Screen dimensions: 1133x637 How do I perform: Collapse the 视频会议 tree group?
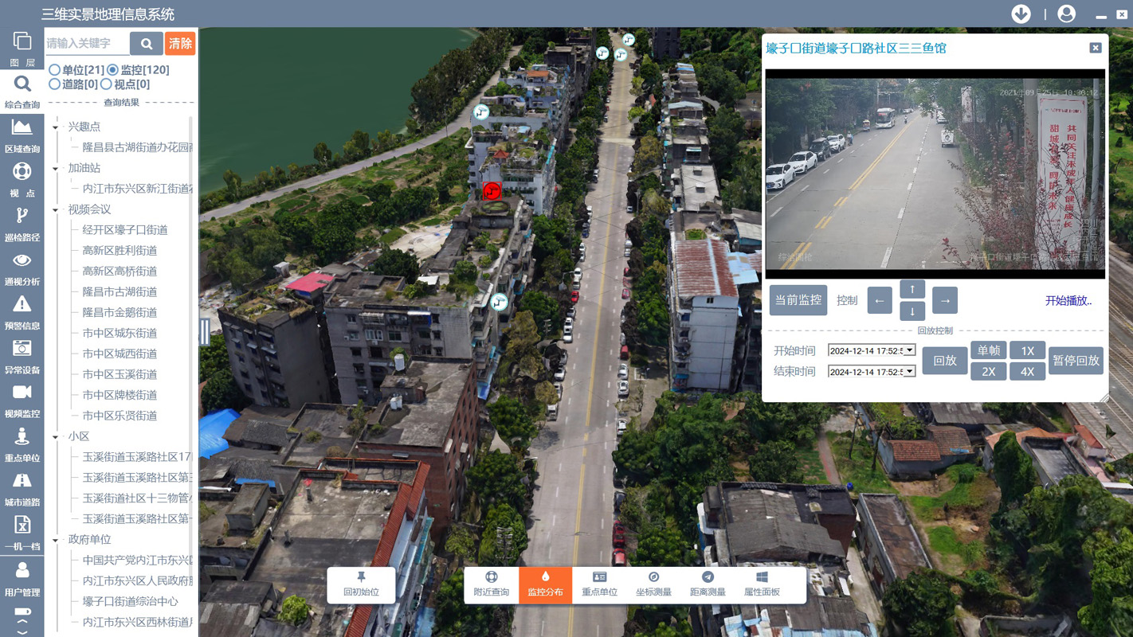[56, 210]
